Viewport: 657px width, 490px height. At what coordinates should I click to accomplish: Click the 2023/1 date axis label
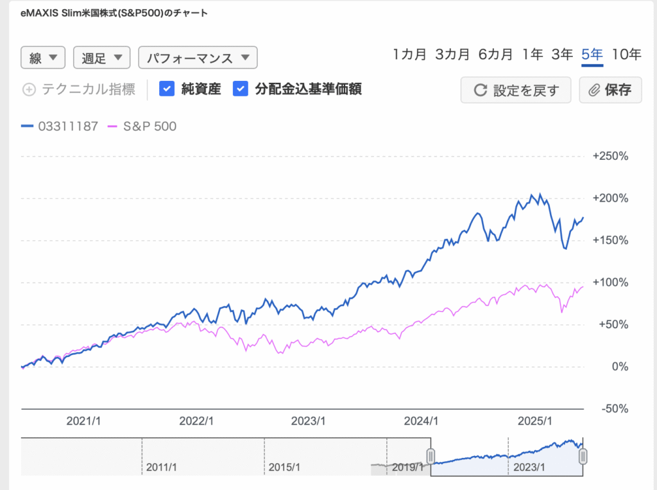pos(308,421)
